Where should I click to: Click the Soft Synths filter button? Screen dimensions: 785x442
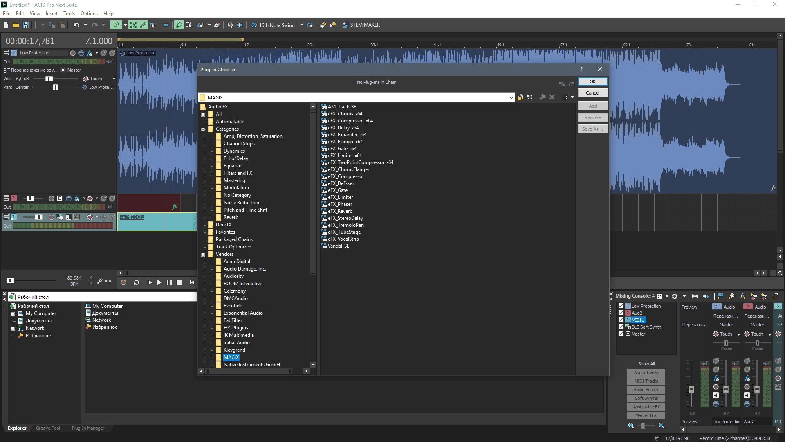tap(646, 398)
